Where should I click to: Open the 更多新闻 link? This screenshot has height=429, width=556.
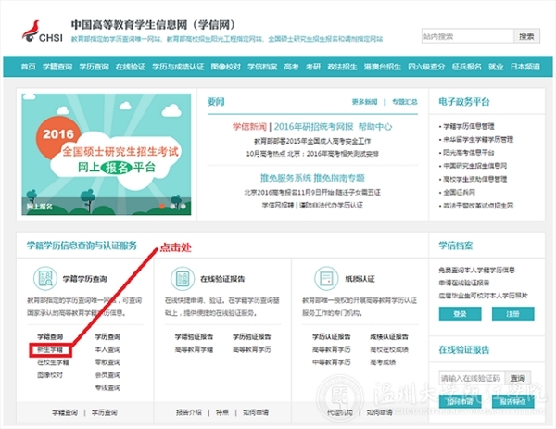pos(364,102)
